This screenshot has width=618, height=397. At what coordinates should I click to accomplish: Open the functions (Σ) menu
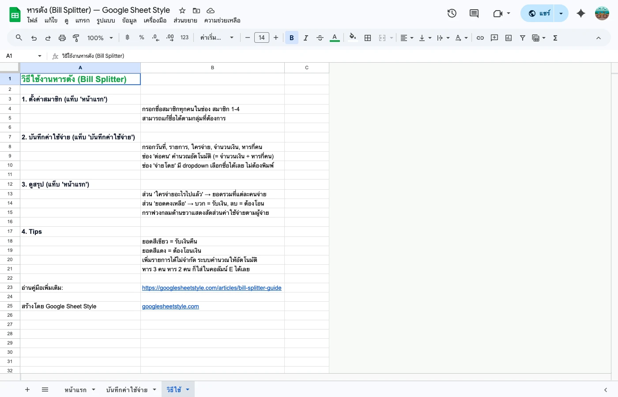555,37
